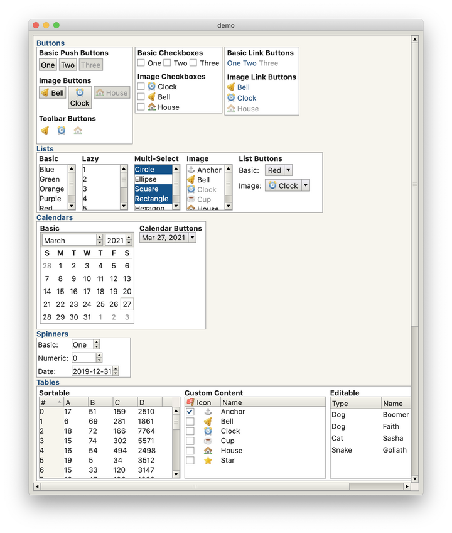Open the Mar 27, 2021 calendar button
The image size is (452, 533).
point(168,238)
